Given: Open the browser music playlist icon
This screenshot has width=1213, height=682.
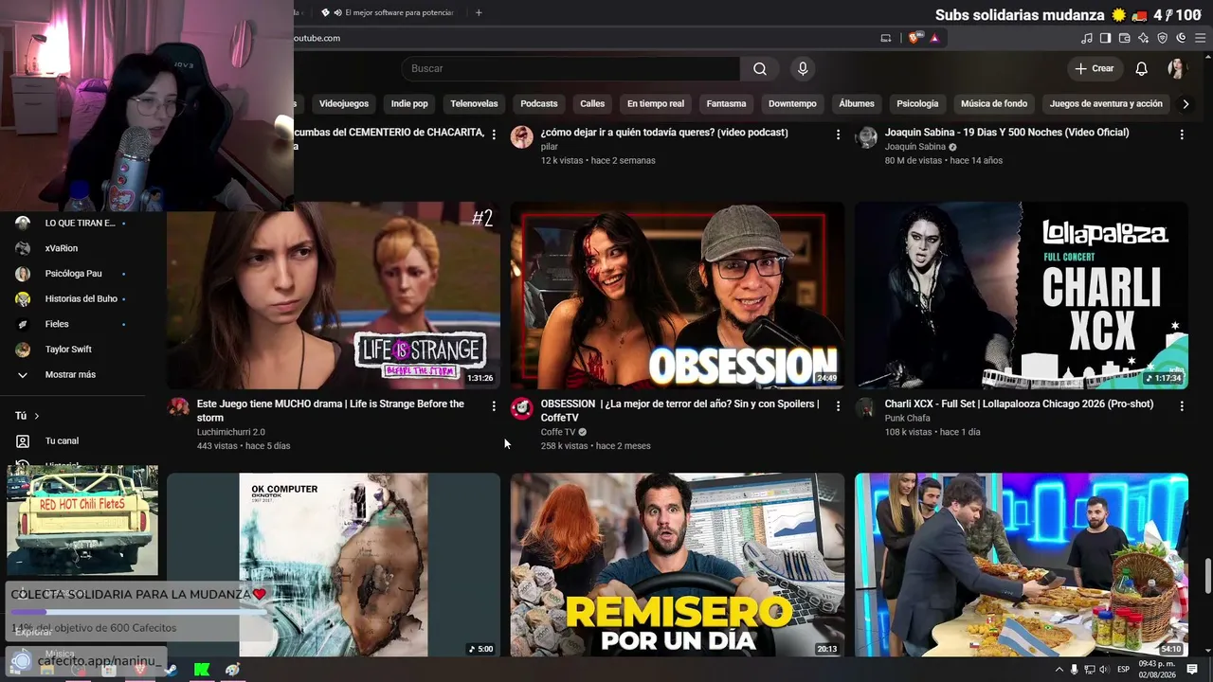Looking at the screenshot, I should [1087, 38].
